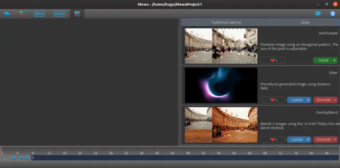
Task: Click the HexPixelate preview thumbnail
Action: pyautogui.click(x=221, y=46)
